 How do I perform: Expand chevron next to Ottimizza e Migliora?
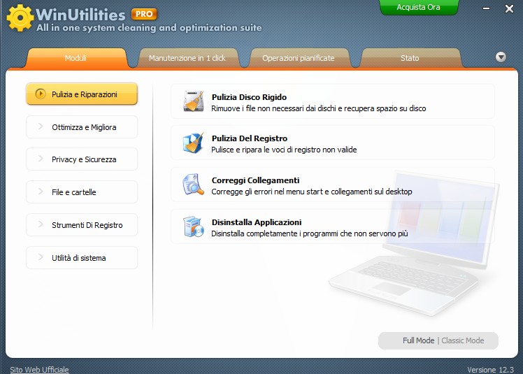click(41, 126)
